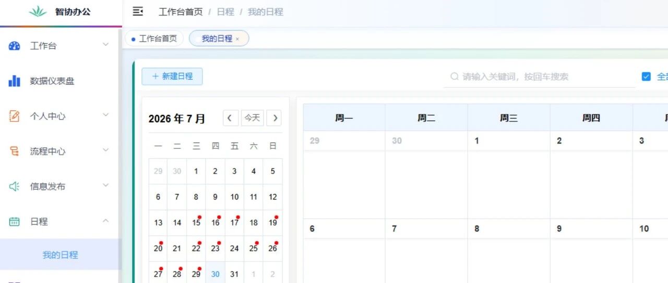This screenshot has width=668, height=283.
Task: Collapse the 日程 sidebar chevron
Action: click(105, 221)
